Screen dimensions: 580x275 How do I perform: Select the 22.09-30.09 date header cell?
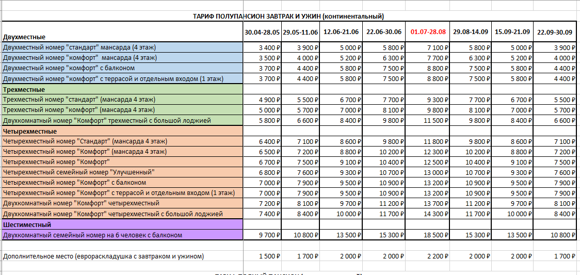tap(555, 32)
